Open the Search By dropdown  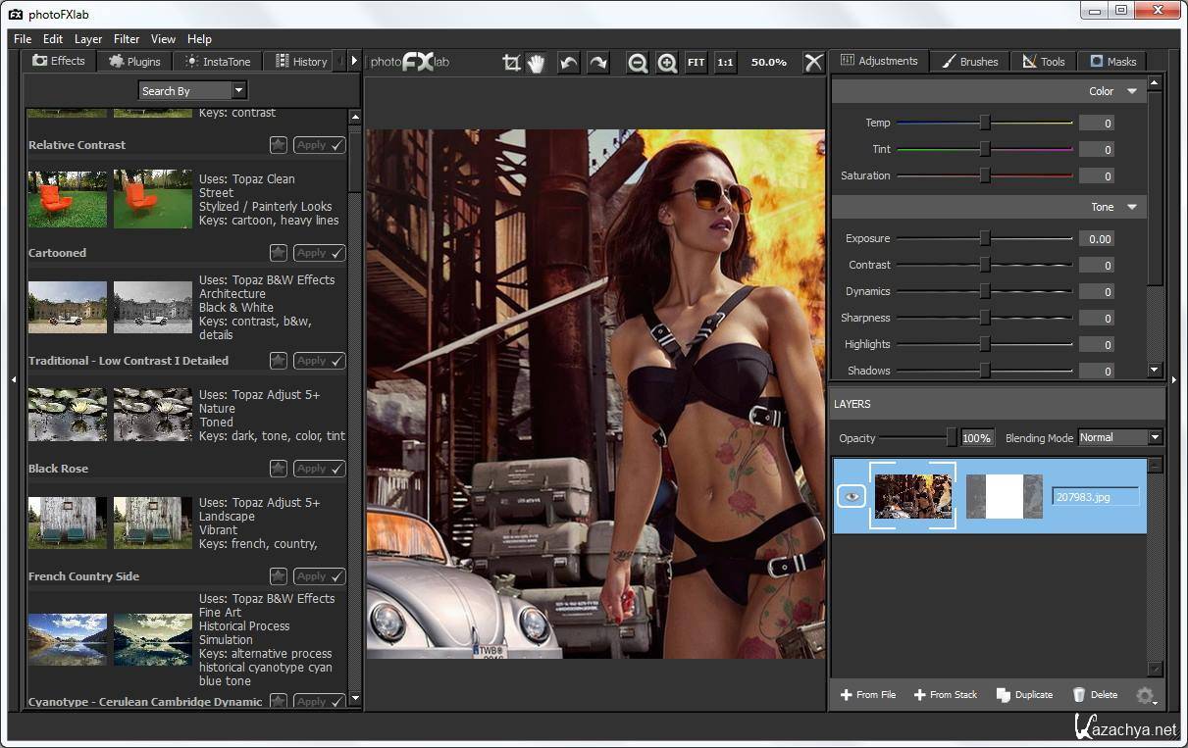(x=192, y=91)
